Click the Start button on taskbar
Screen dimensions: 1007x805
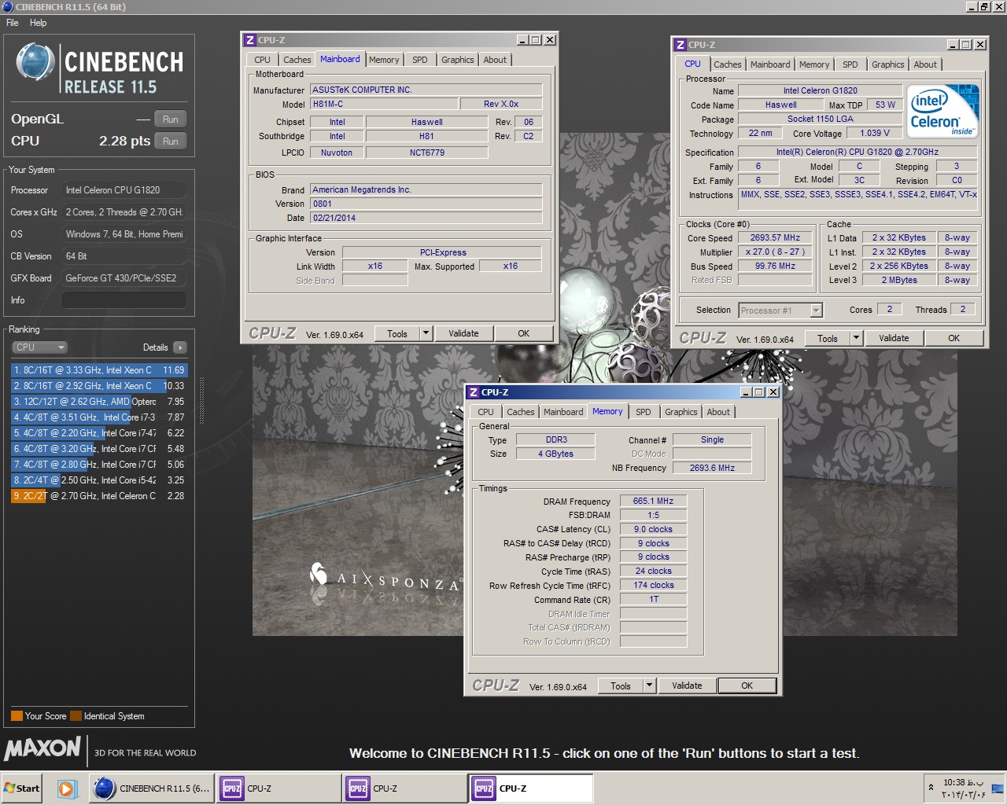[22, 788]
